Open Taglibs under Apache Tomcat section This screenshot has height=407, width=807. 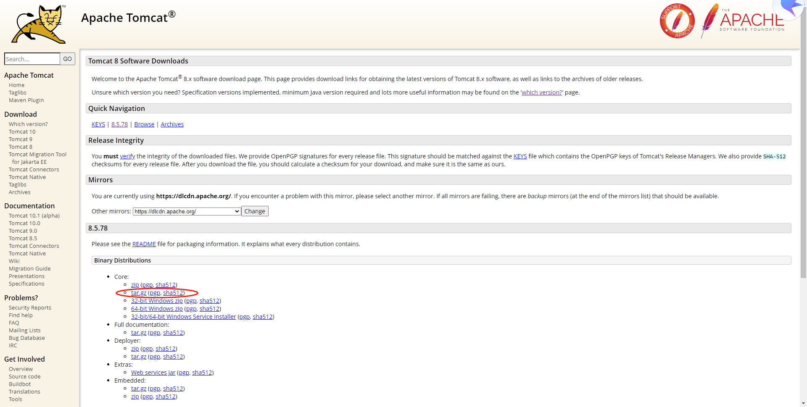pyautogui.click(x=17, y=93)
